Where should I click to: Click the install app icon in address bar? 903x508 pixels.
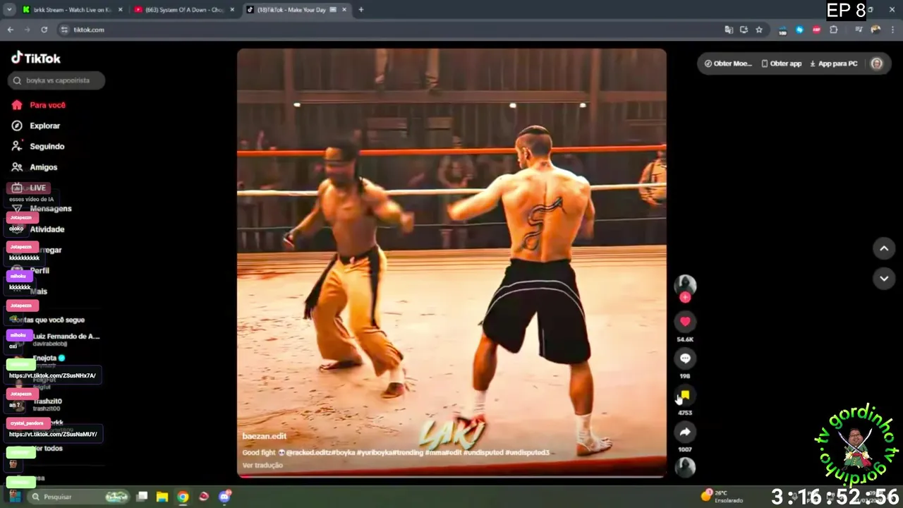tap(744, 30)
